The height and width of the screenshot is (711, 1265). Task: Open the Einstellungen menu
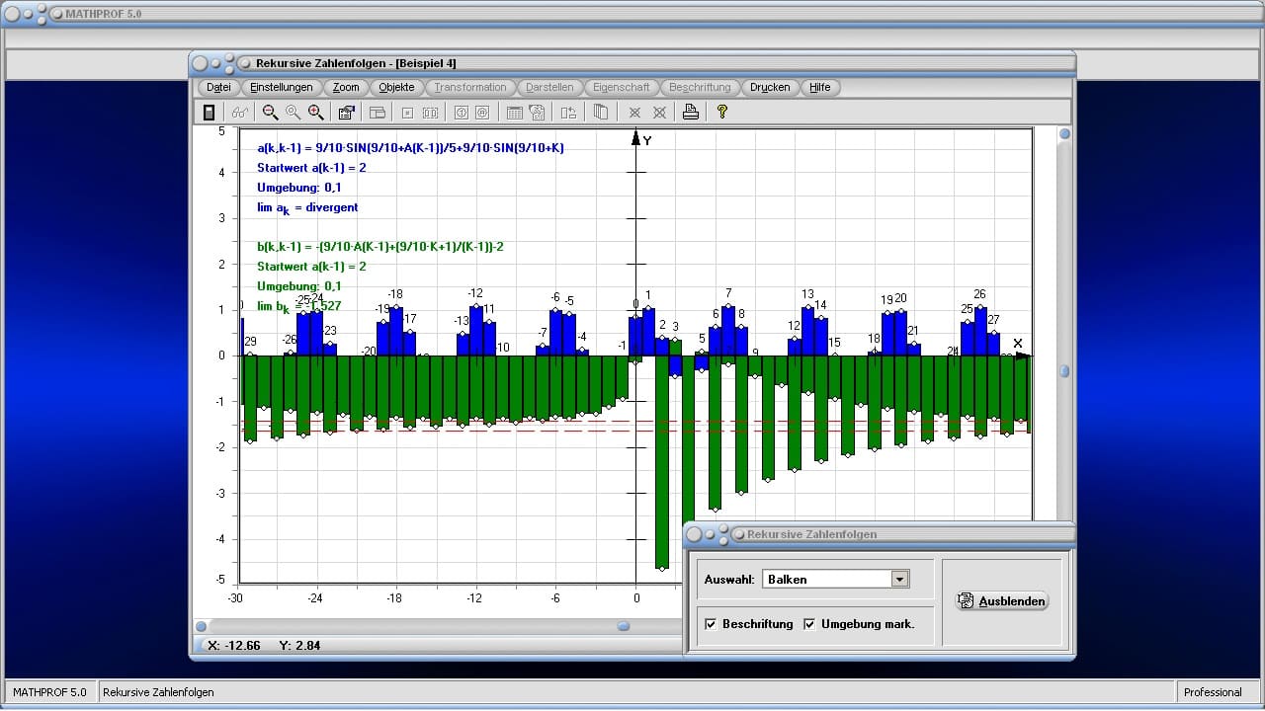pos(282,87)
